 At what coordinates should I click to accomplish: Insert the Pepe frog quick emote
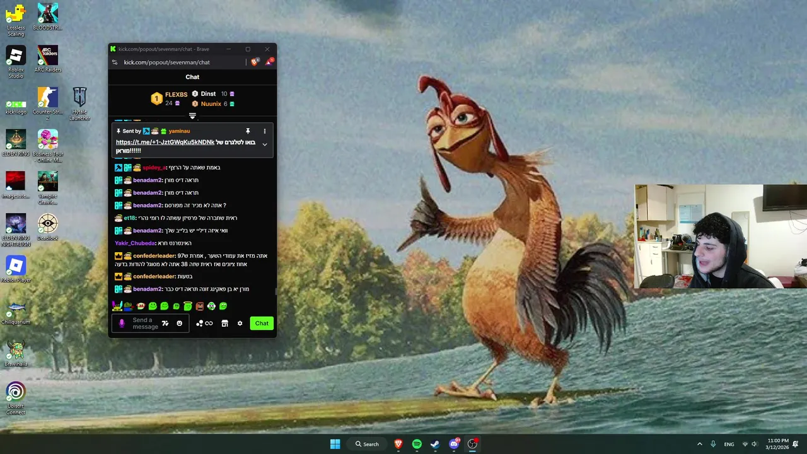pos(129,306)
